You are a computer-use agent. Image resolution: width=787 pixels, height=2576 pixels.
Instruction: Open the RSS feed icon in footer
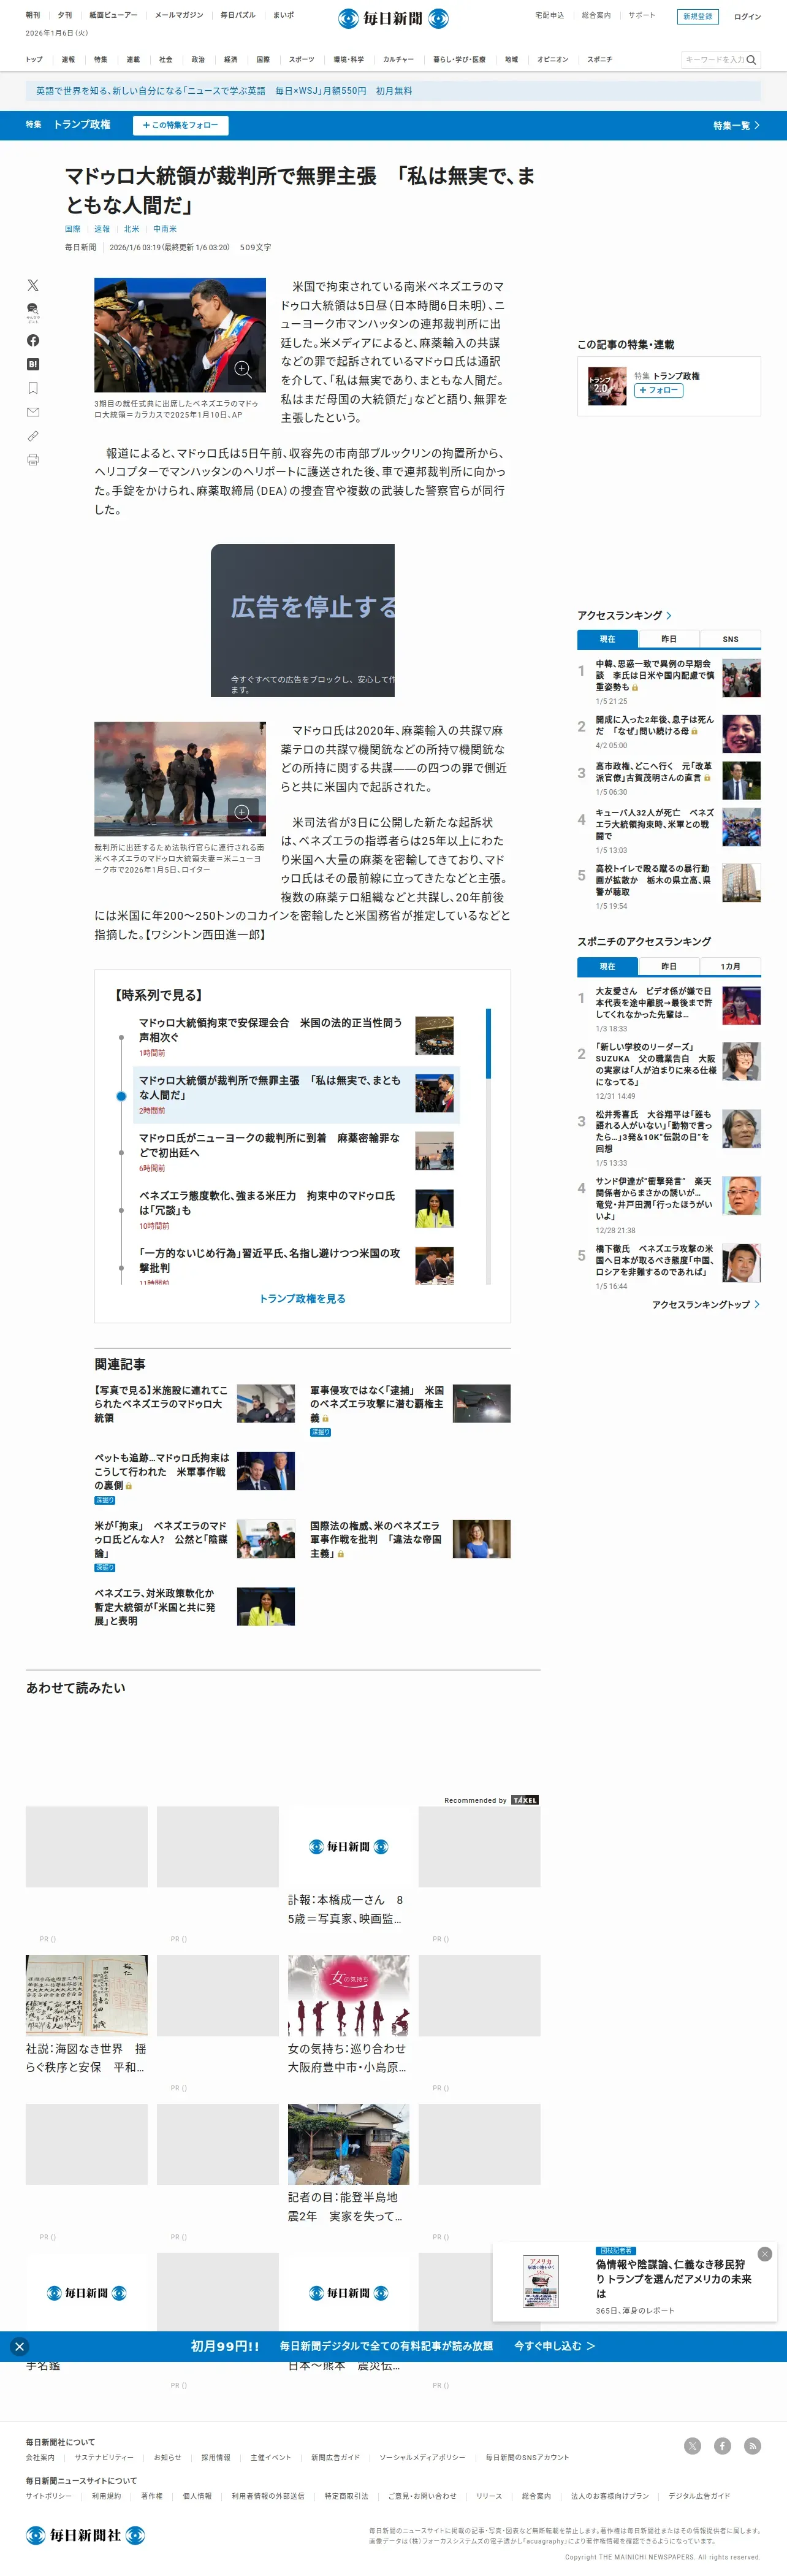[753, 2446]
